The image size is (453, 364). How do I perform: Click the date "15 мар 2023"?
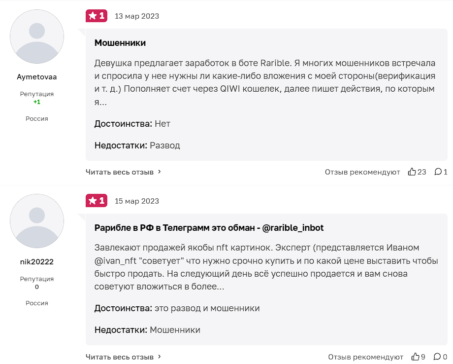137,201
